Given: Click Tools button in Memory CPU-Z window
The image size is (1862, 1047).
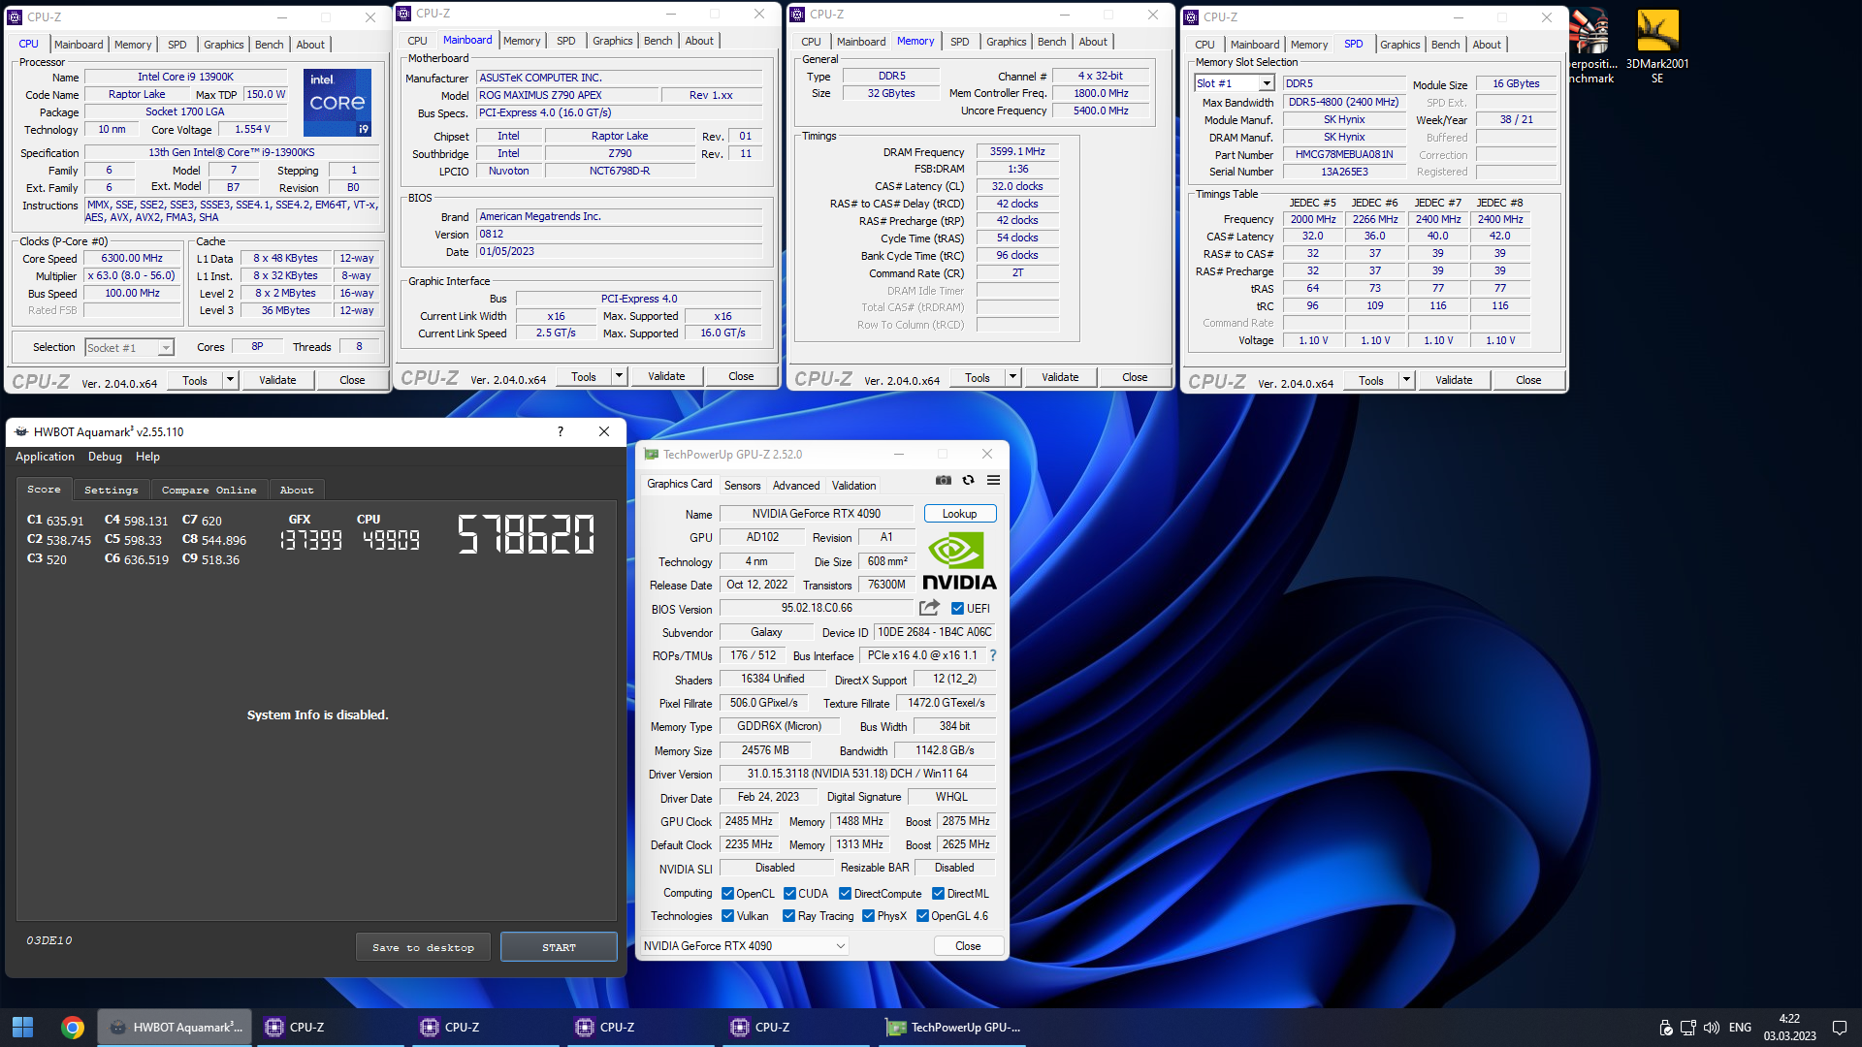Looking at the screenshot, I should coord(978,377).
